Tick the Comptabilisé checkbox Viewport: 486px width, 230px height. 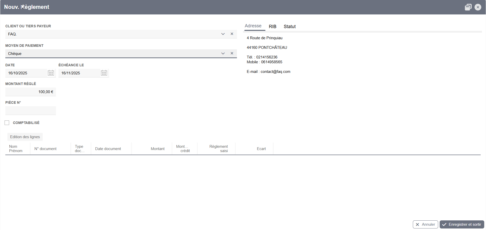pyautogui.click(x=7, y=123)
